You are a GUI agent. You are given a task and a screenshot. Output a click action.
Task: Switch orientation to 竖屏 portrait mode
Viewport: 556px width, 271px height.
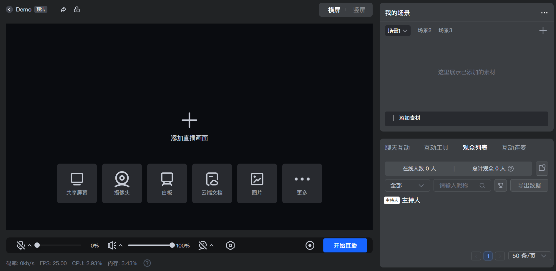pos(359,10)
